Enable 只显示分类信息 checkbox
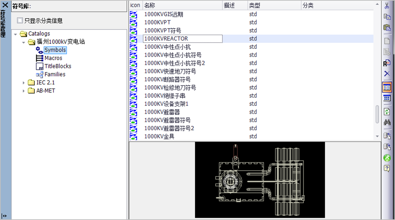Viewport: 395px width, 220px height. pyautogui.click(x=20, y=21)
